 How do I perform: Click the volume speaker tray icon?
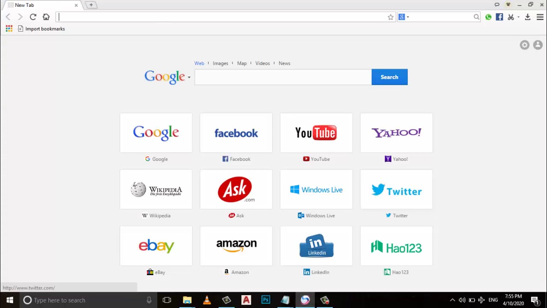(x=462, y=300)
